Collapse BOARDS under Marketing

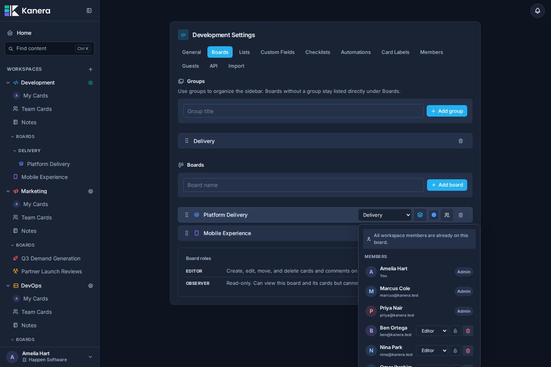(x=13, y=245)
